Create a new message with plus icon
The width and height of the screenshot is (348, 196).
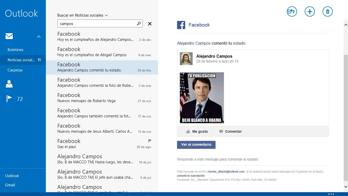pos(310,11)
